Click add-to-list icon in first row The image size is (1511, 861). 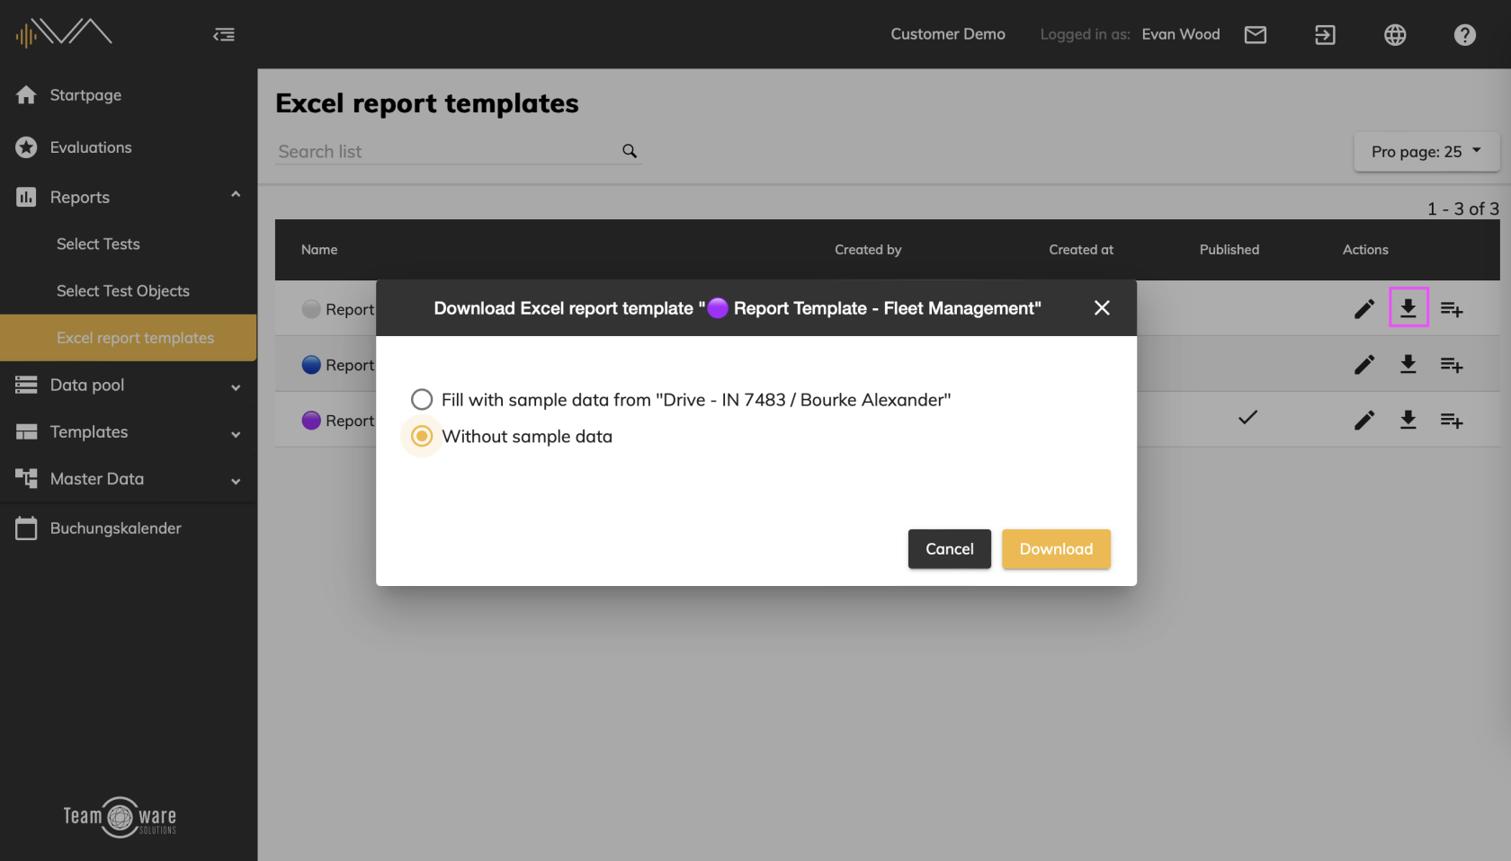[1452, 309]
